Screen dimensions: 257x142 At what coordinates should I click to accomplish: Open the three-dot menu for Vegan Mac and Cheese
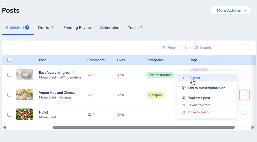[244, 95]
